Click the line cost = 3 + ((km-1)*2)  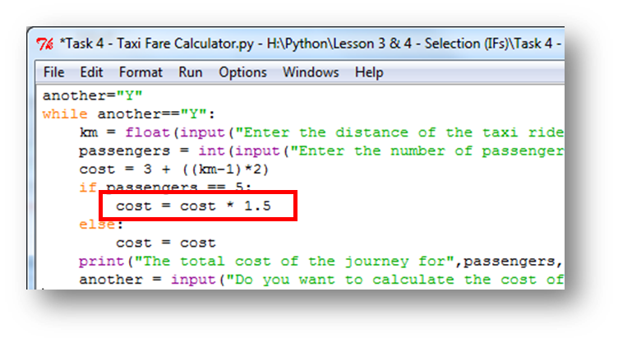point(174,169)
